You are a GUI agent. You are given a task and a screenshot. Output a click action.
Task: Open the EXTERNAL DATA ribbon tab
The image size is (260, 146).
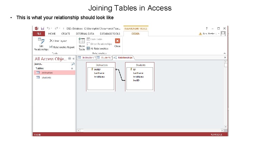85,34
